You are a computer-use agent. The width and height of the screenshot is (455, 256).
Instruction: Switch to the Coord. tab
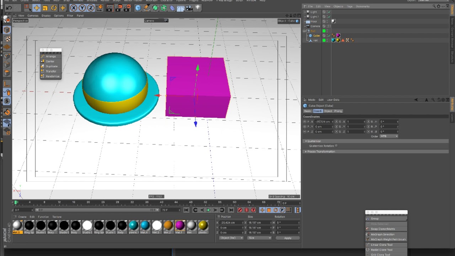coord(317,111)
